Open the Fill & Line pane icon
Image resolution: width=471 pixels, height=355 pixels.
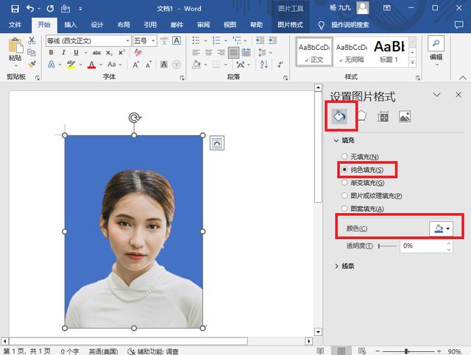[339, 116]
